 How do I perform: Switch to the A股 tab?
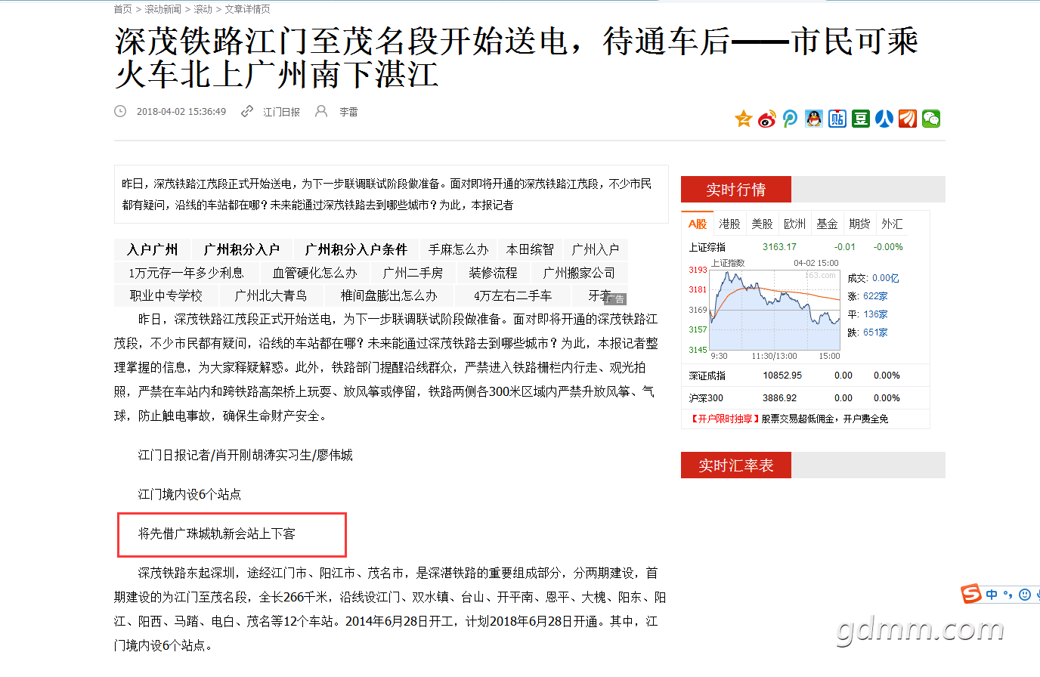698,224
